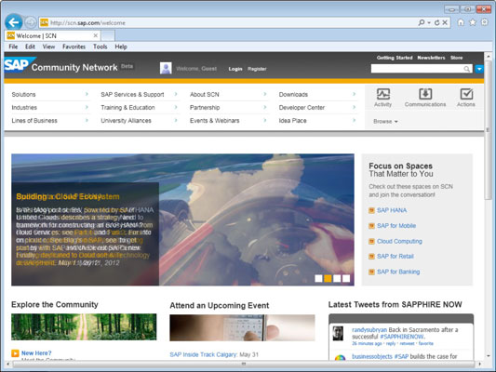Open the Activity icon
The height and width of the screenshot is (372, 496).
383,94
